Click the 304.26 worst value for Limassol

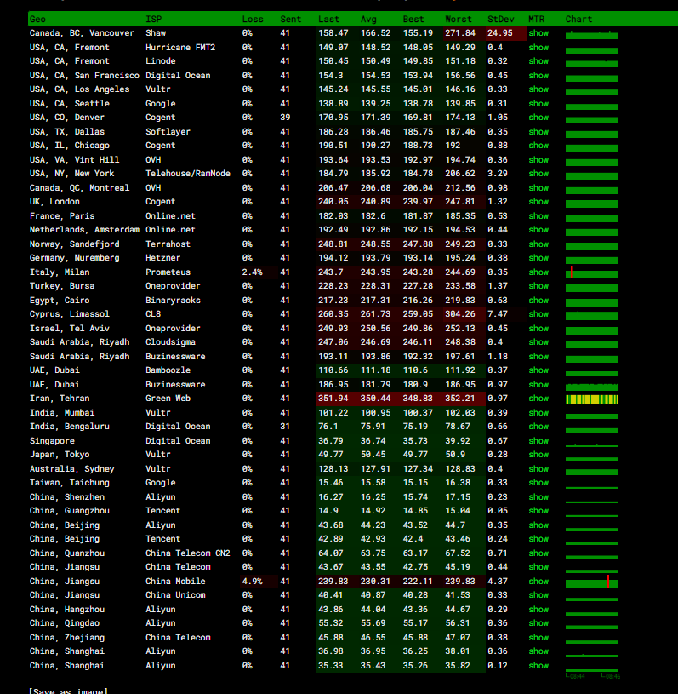pyautogui.click(x=460, y=314)
